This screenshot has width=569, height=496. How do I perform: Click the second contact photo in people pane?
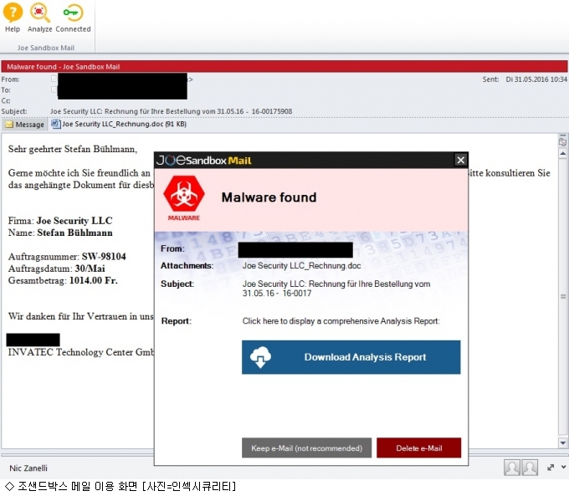(530, 468)
